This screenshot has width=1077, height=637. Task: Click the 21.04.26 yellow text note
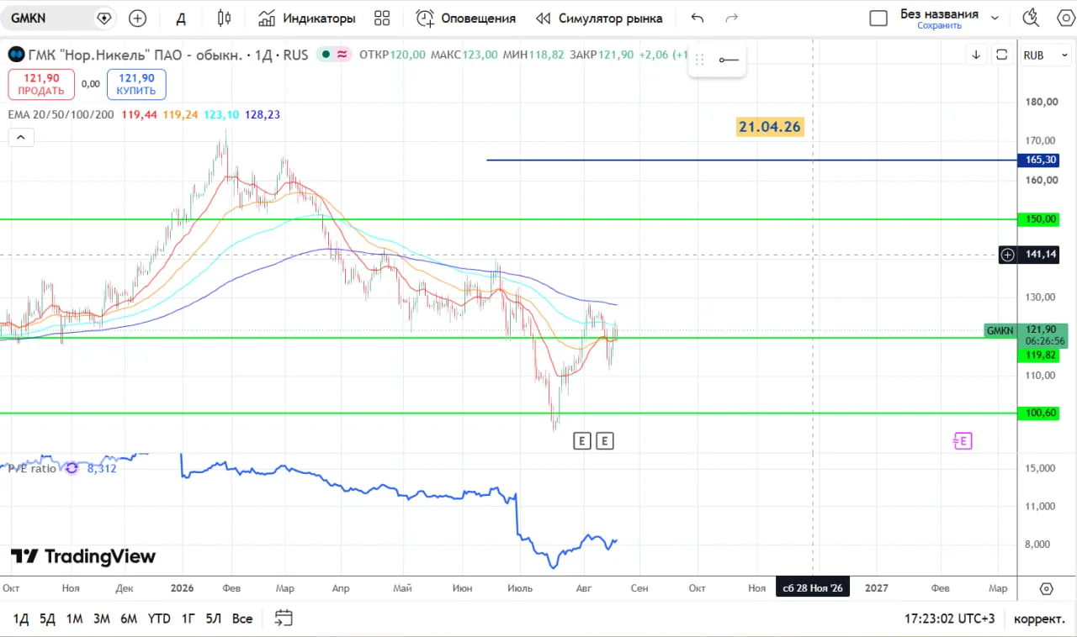(x=770, y=127)
